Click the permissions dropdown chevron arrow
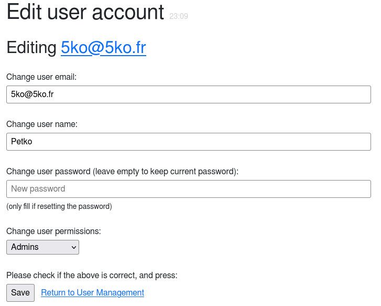This screenshot has height=306, width=381. tap(73, 247)
